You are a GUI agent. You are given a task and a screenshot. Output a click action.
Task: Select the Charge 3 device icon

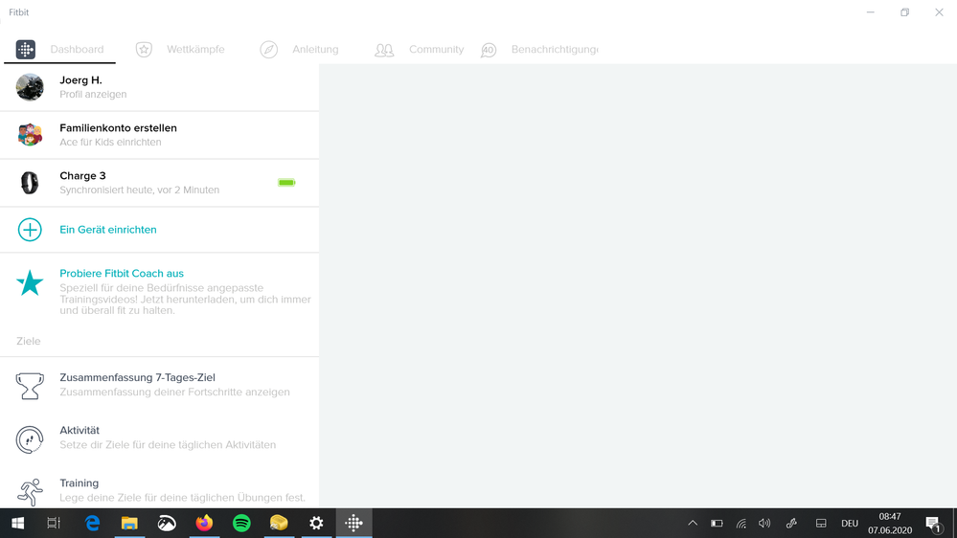(x=30, y=183)
